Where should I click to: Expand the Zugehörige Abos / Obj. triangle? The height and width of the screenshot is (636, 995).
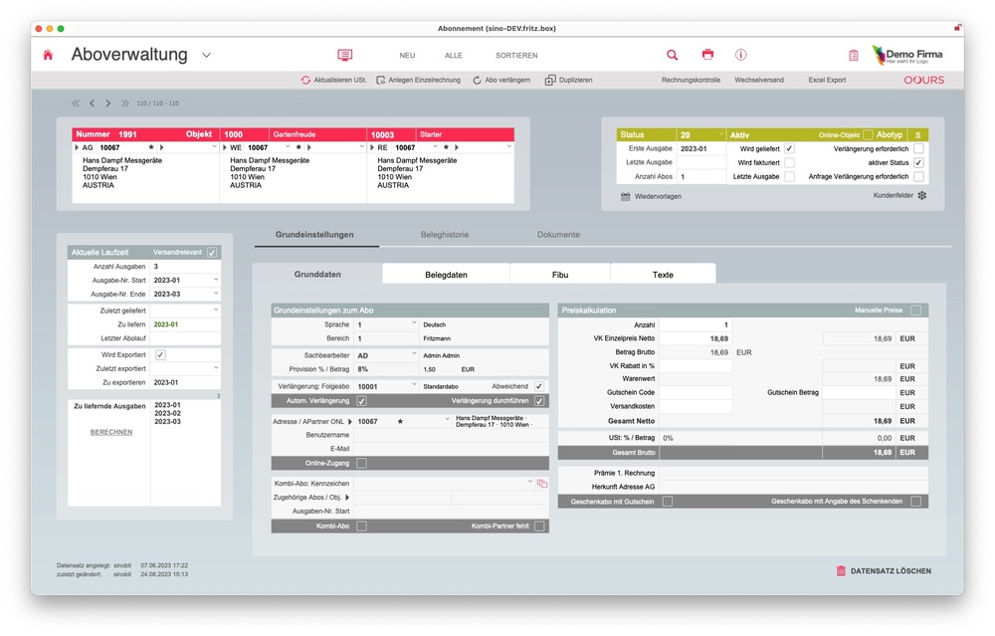tap(347, 498)
